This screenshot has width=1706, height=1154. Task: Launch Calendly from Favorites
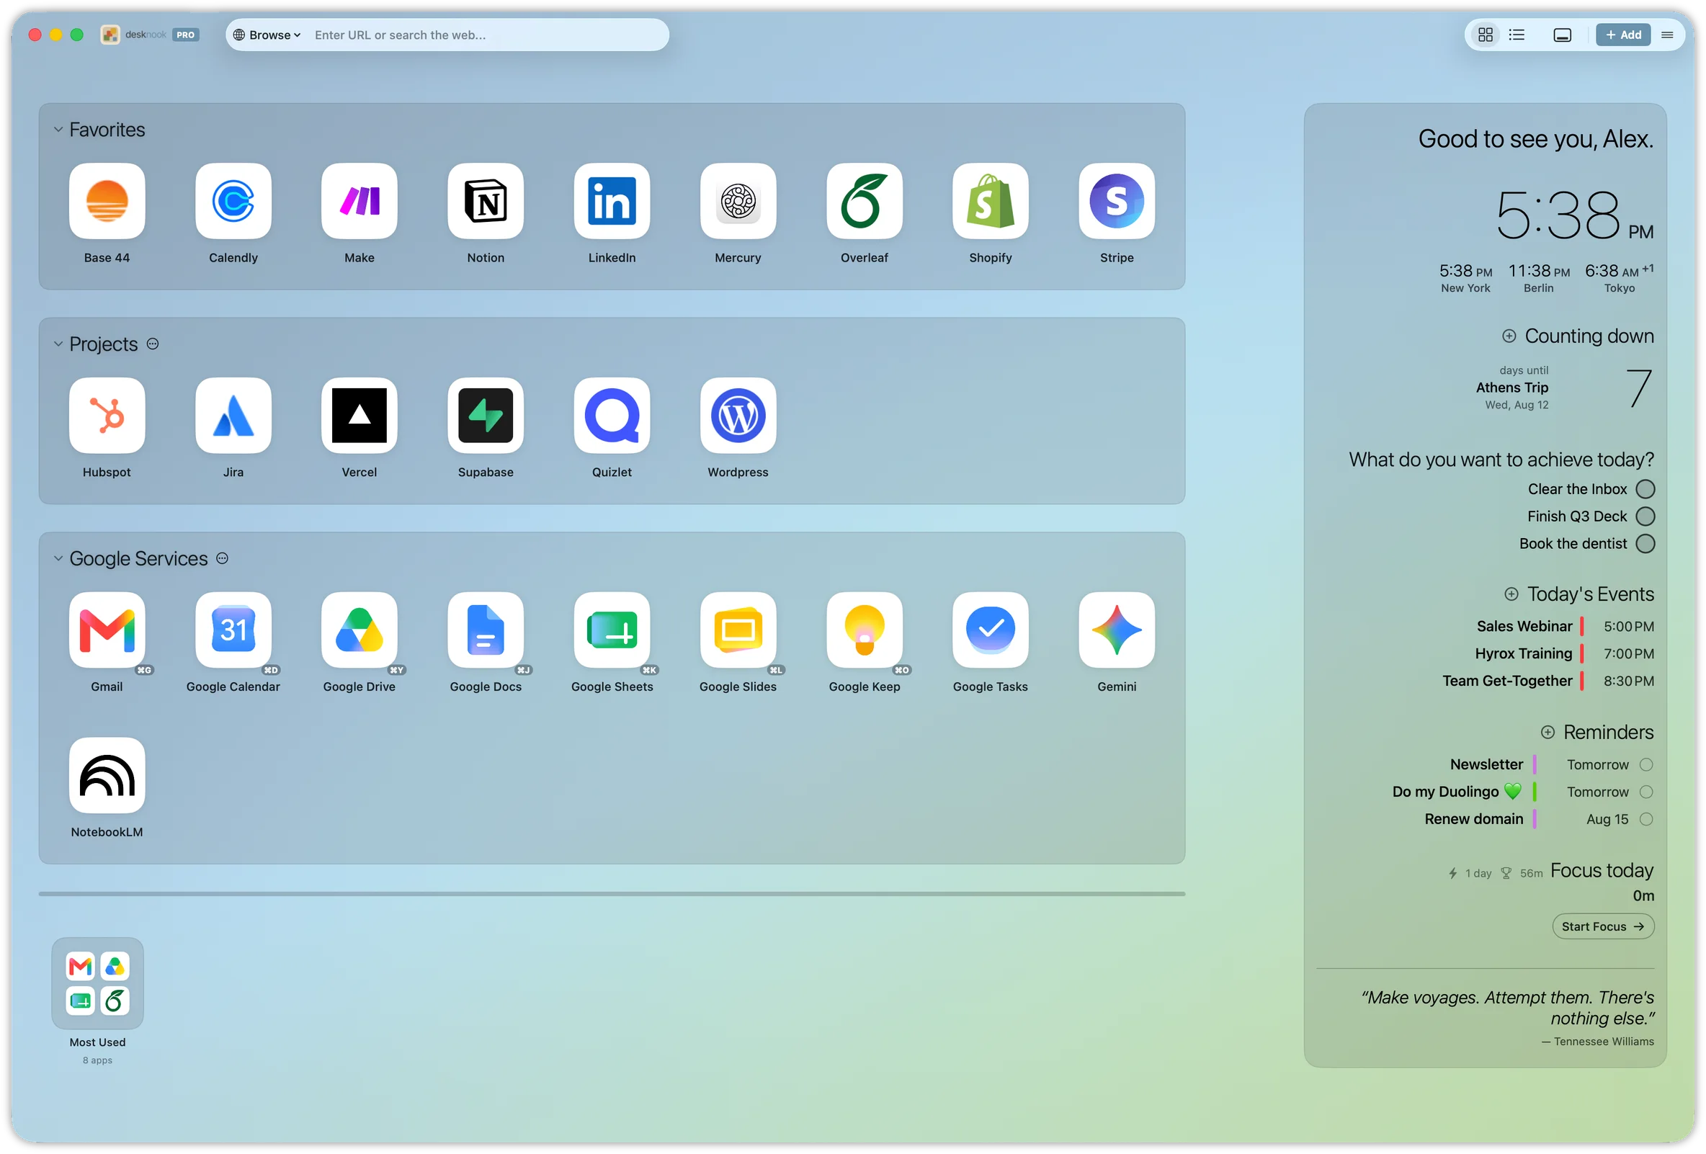click(233, 200)
